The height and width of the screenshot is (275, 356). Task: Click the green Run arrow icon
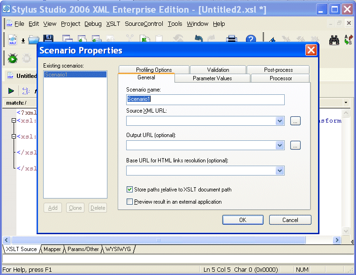11,91
